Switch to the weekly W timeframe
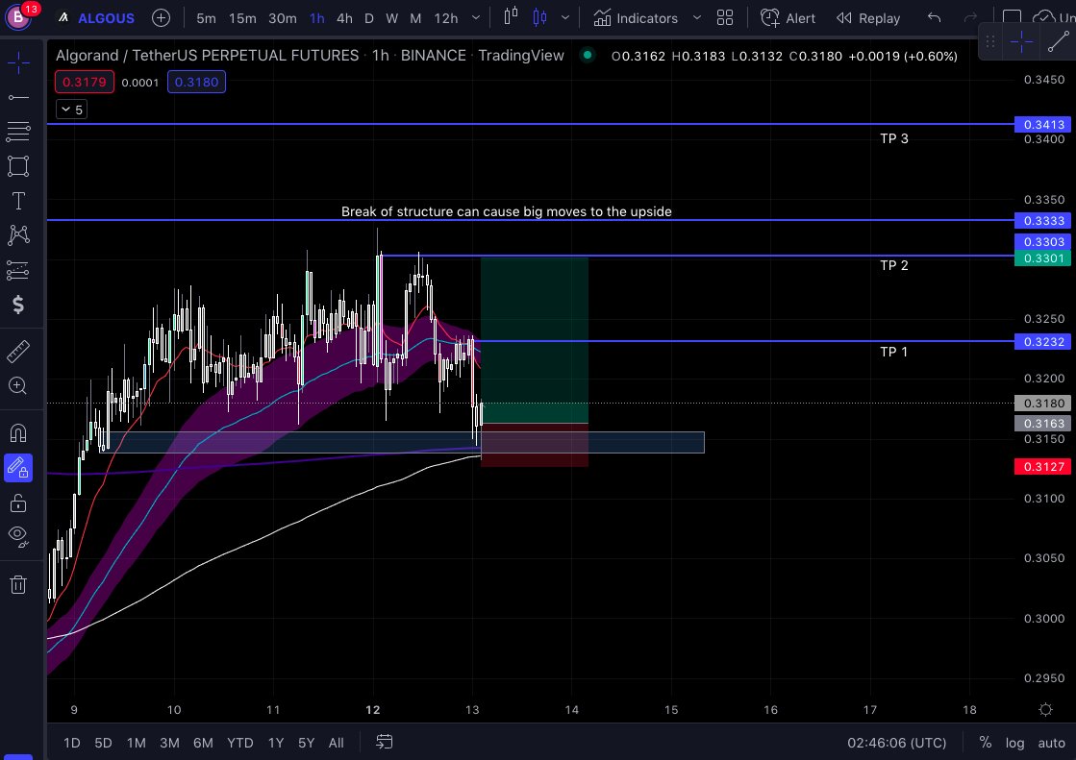This screenshot has height=760, width=1076. pos(391,18)
